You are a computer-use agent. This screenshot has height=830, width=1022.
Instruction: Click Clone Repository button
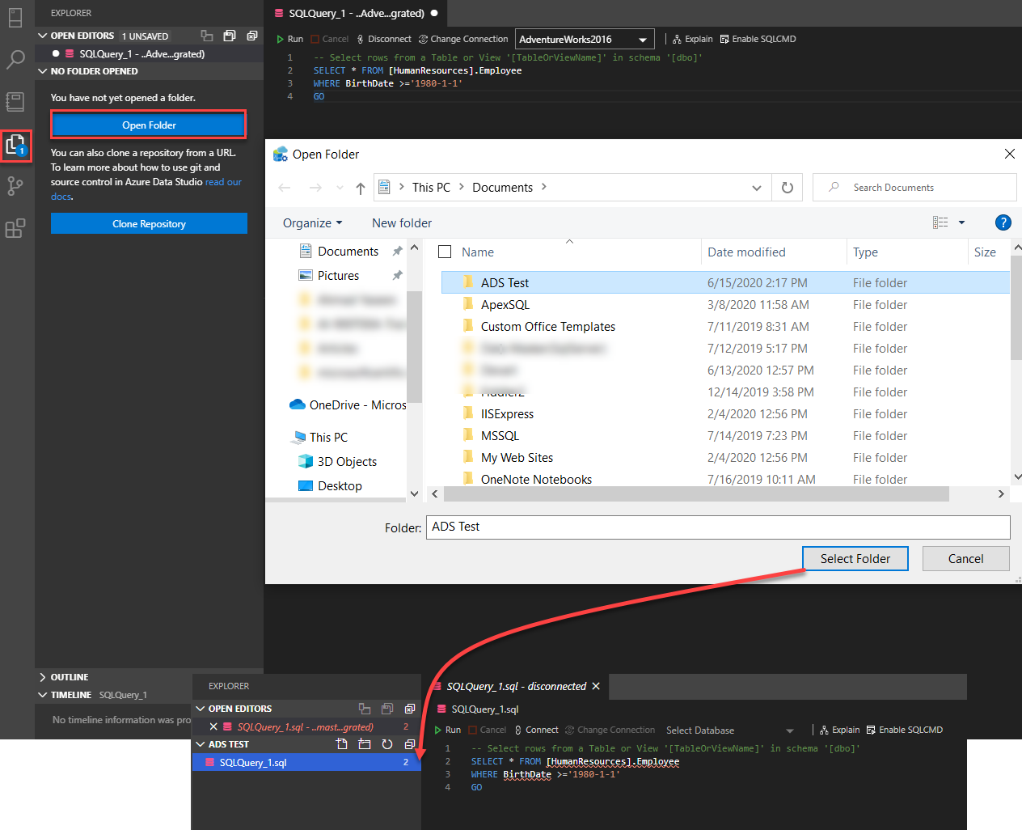149,223
